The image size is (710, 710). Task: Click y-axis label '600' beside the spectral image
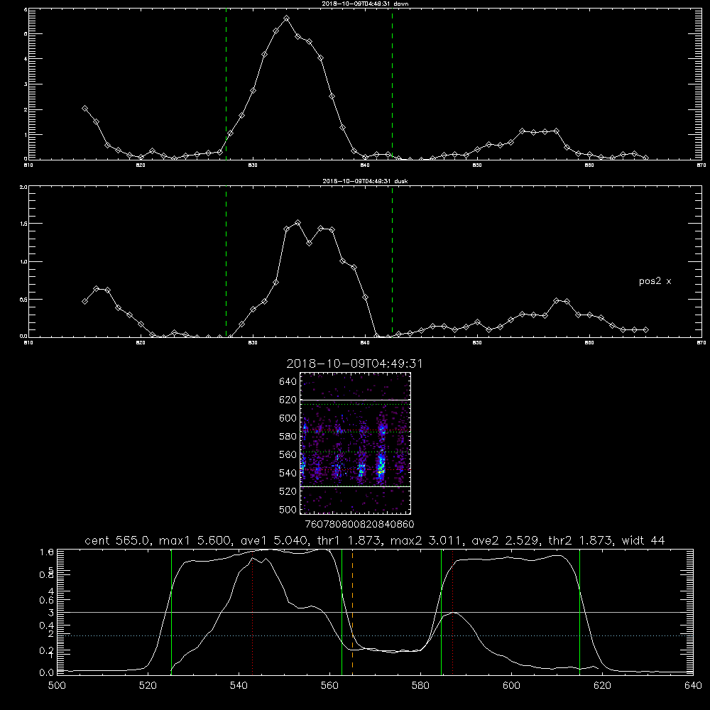pos(288,418)
